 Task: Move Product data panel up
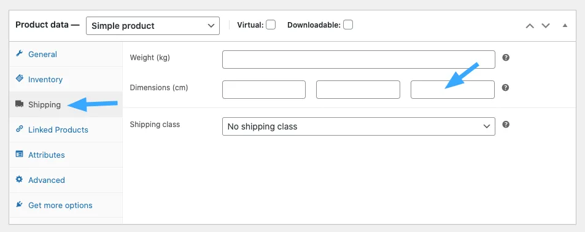530,26
